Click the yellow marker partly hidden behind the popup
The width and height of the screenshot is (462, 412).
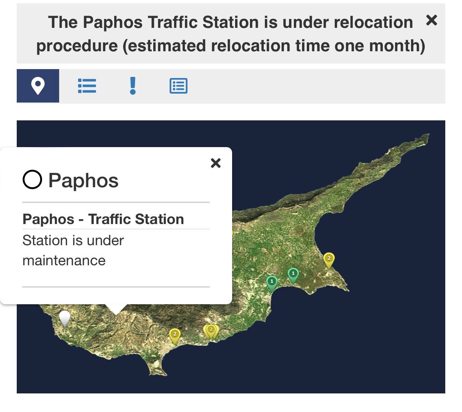(x=233, y=233)
